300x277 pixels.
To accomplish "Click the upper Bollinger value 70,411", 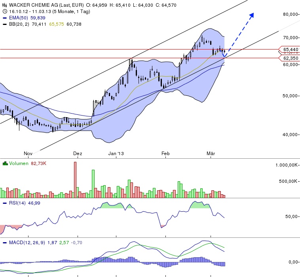I will (x=39, y=24).
